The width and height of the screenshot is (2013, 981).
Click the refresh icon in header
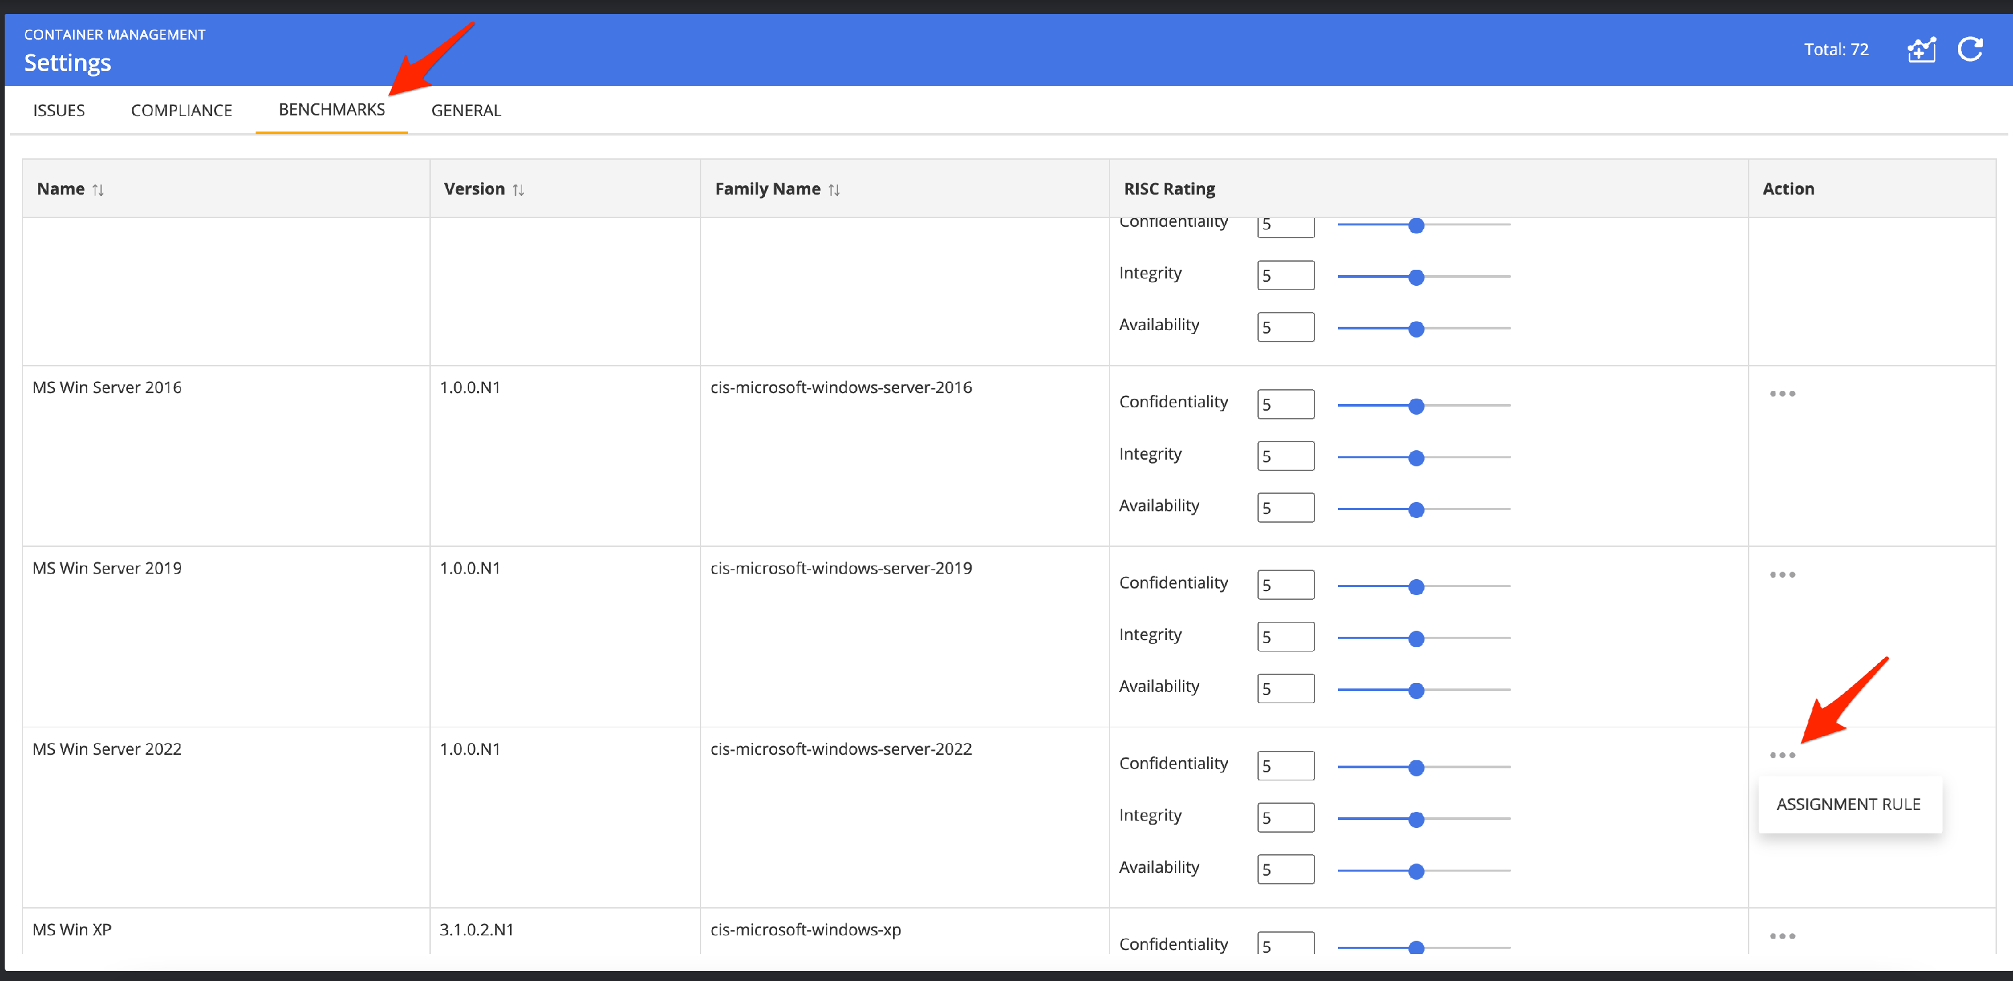[1970, 49]
